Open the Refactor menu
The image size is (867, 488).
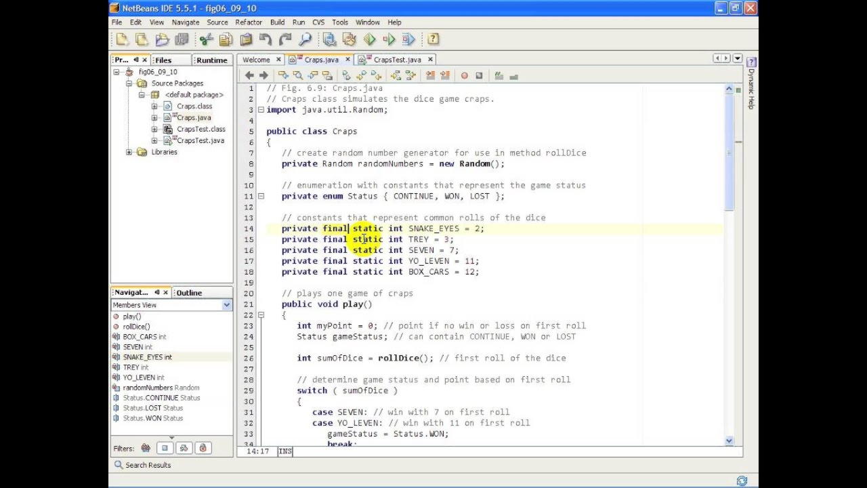(249, 22)
